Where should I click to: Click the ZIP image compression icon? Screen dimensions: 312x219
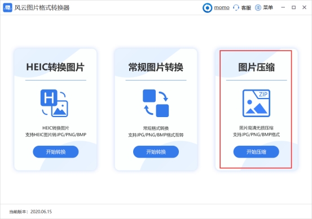pyautogui.click(x=256, y=103)
